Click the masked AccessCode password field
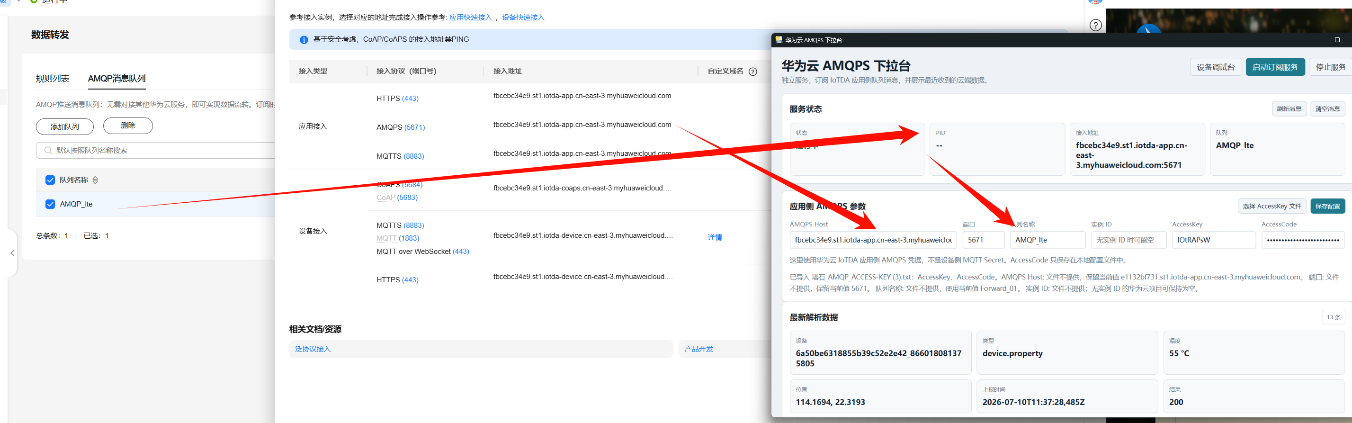The image size is (1352, 423). (1303, 240)
